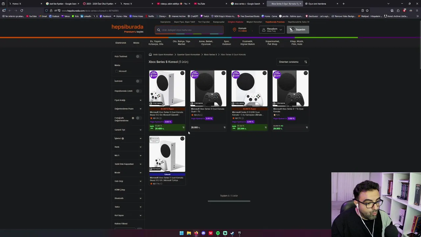The image size is (421, 237).
Task: Expand the HDMI Çıkışı filter
Action: [x=128, y=190]
